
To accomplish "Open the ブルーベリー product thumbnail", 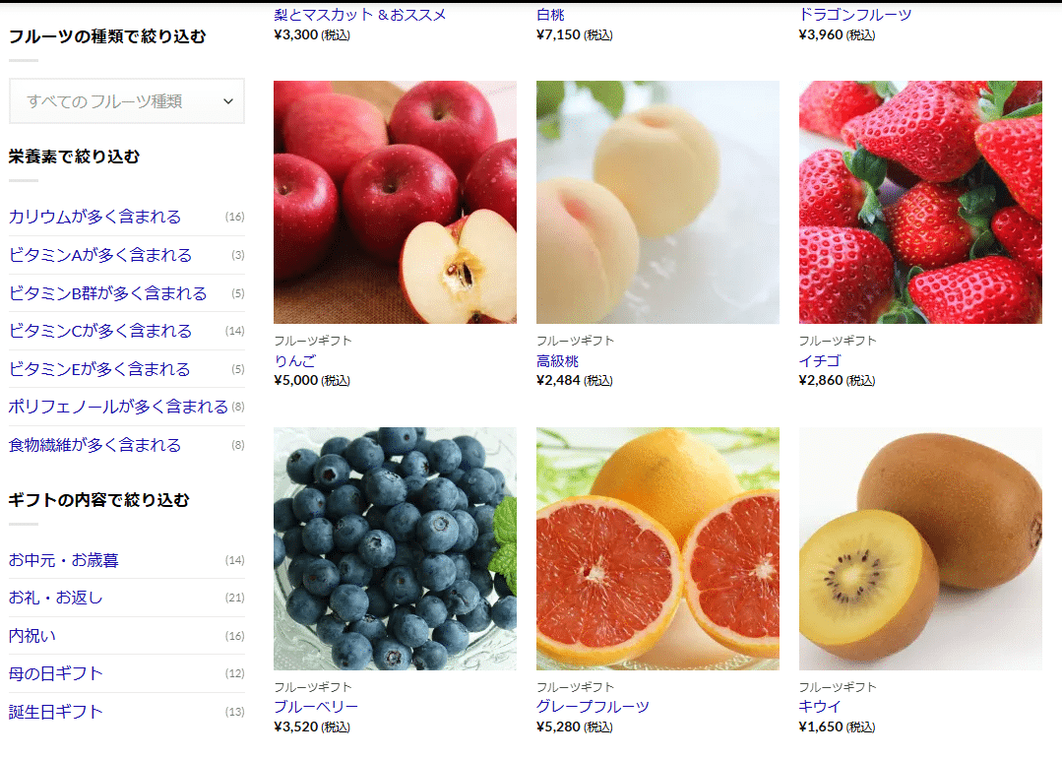I will (x=395, y=548).
